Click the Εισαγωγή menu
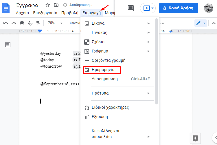Screen dimensions: 217x145 pyautogui.click(x=91, y=13)
